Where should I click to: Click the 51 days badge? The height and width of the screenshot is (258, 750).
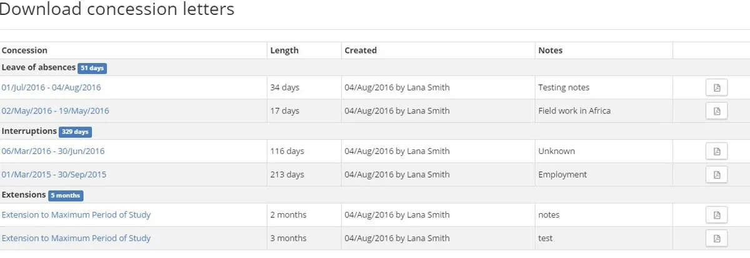92,68
